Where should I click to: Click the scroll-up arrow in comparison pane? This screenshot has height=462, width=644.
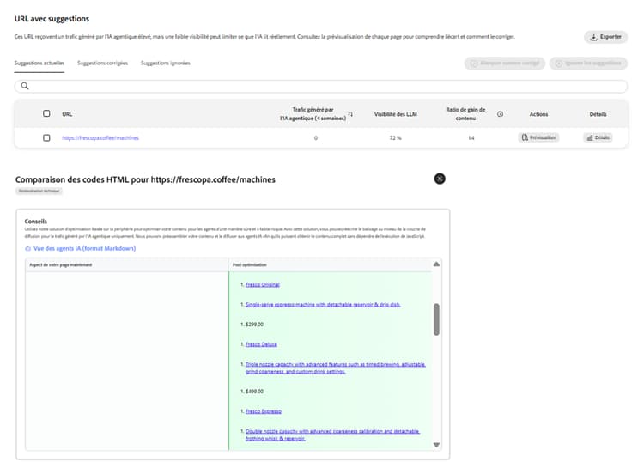coord(436,264)
